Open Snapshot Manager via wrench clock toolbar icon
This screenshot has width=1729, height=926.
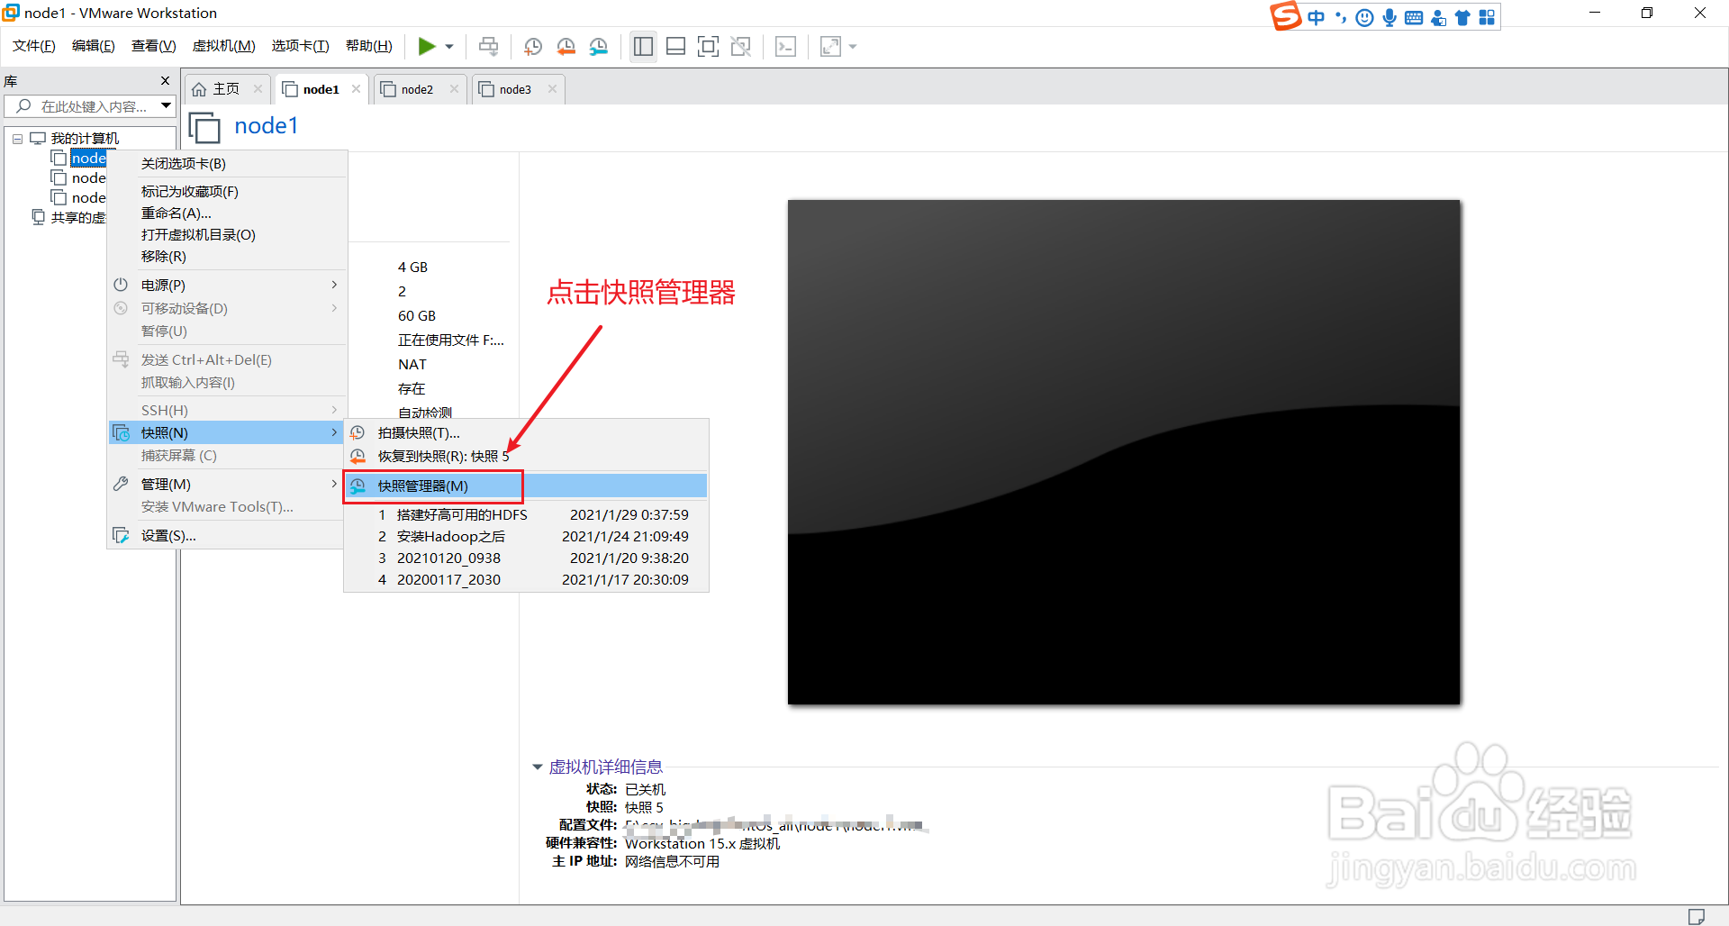pos(599,46)
